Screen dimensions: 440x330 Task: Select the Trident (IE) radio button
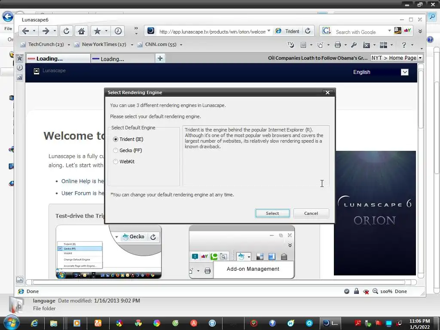point(116,139)
